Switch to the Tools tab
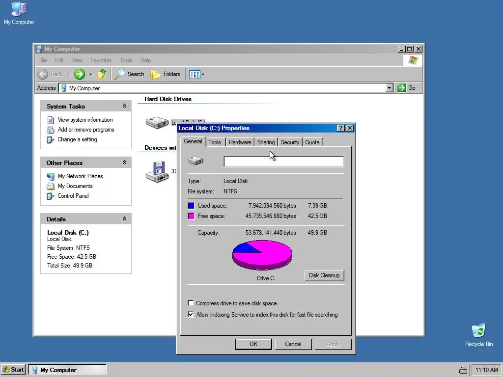Viewport: 503px width, 377px height. point(215,142)
